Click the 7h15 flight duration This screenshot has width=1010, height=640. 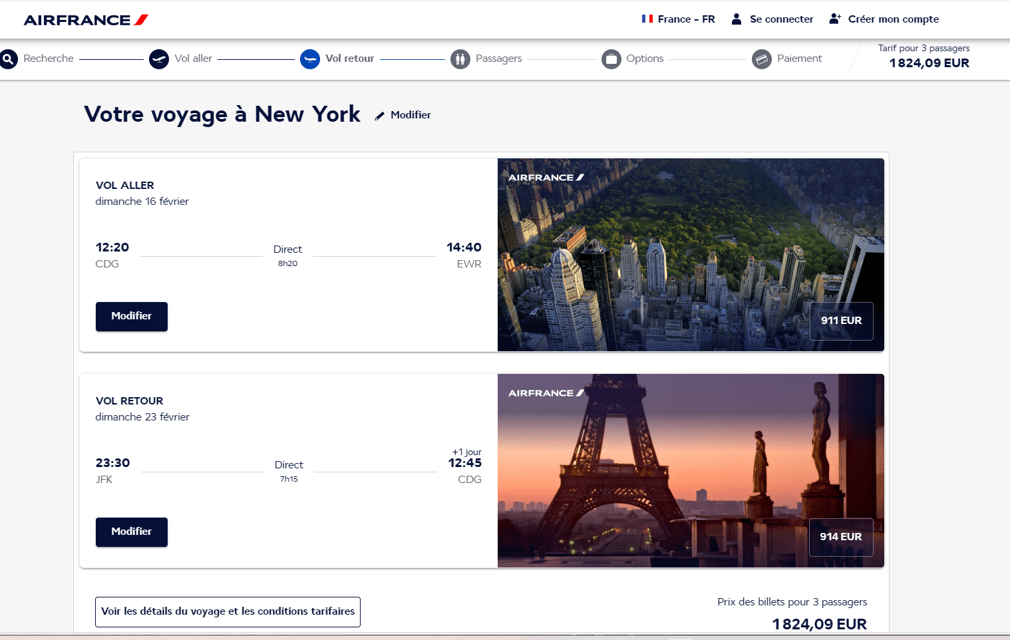(x=289, y=479)
